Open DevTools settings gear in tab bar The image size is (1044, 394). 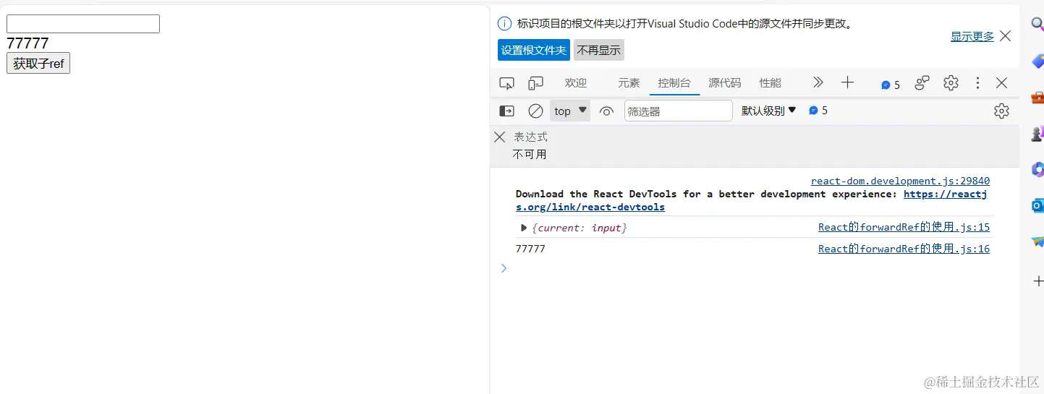(951, 83)
